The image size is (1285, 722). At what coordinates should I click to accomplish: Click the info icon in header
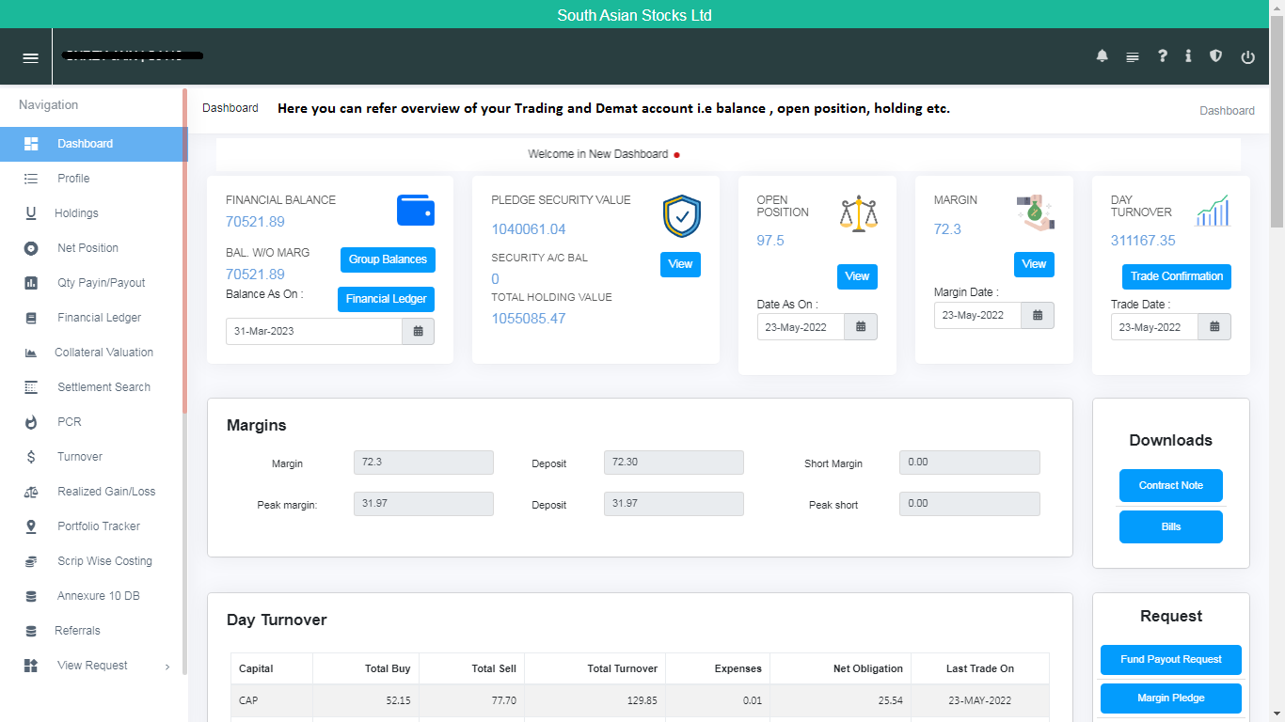(1188, 56)
